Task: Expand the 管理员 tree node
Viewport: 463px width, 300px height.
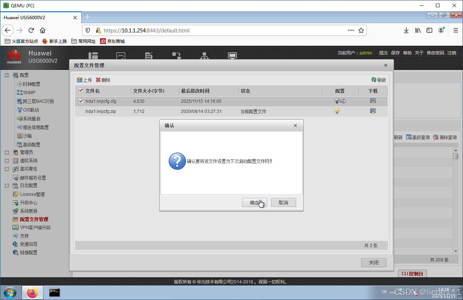Action: click(x=6, y=152)
